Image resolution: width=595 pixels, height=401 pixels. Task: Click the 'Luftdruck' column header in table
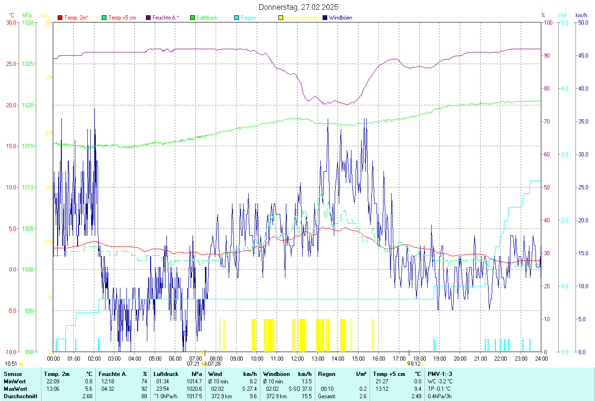click(166, 374)
